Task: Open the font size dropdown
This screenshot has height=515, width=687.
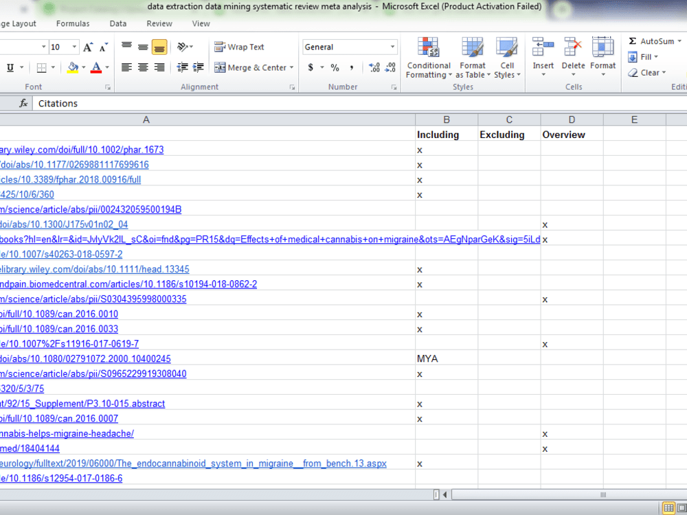Action: pyautogui.click(x=74, y=47)
